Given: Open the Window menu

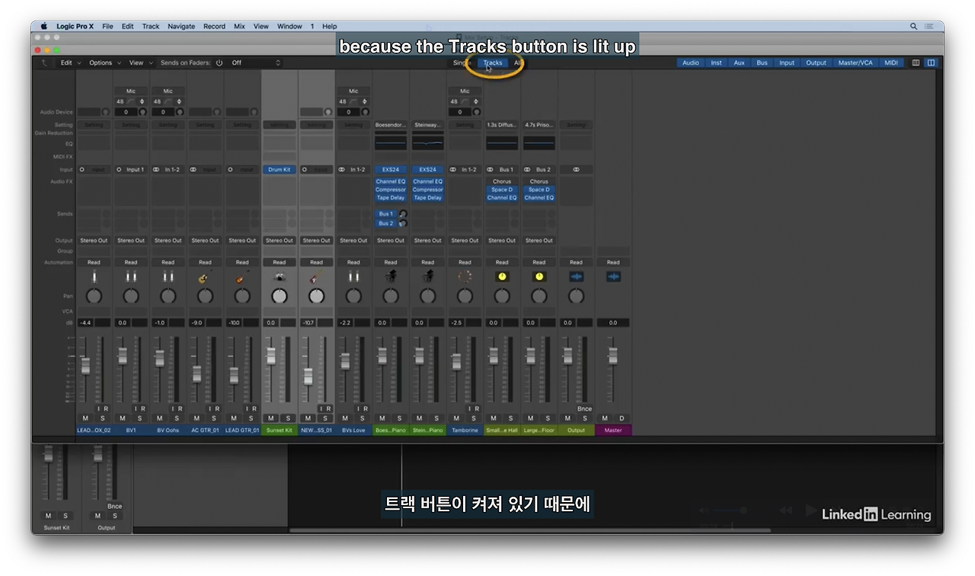Looking at the screenshot, I should pyautogui.click(x=289, y=26).
